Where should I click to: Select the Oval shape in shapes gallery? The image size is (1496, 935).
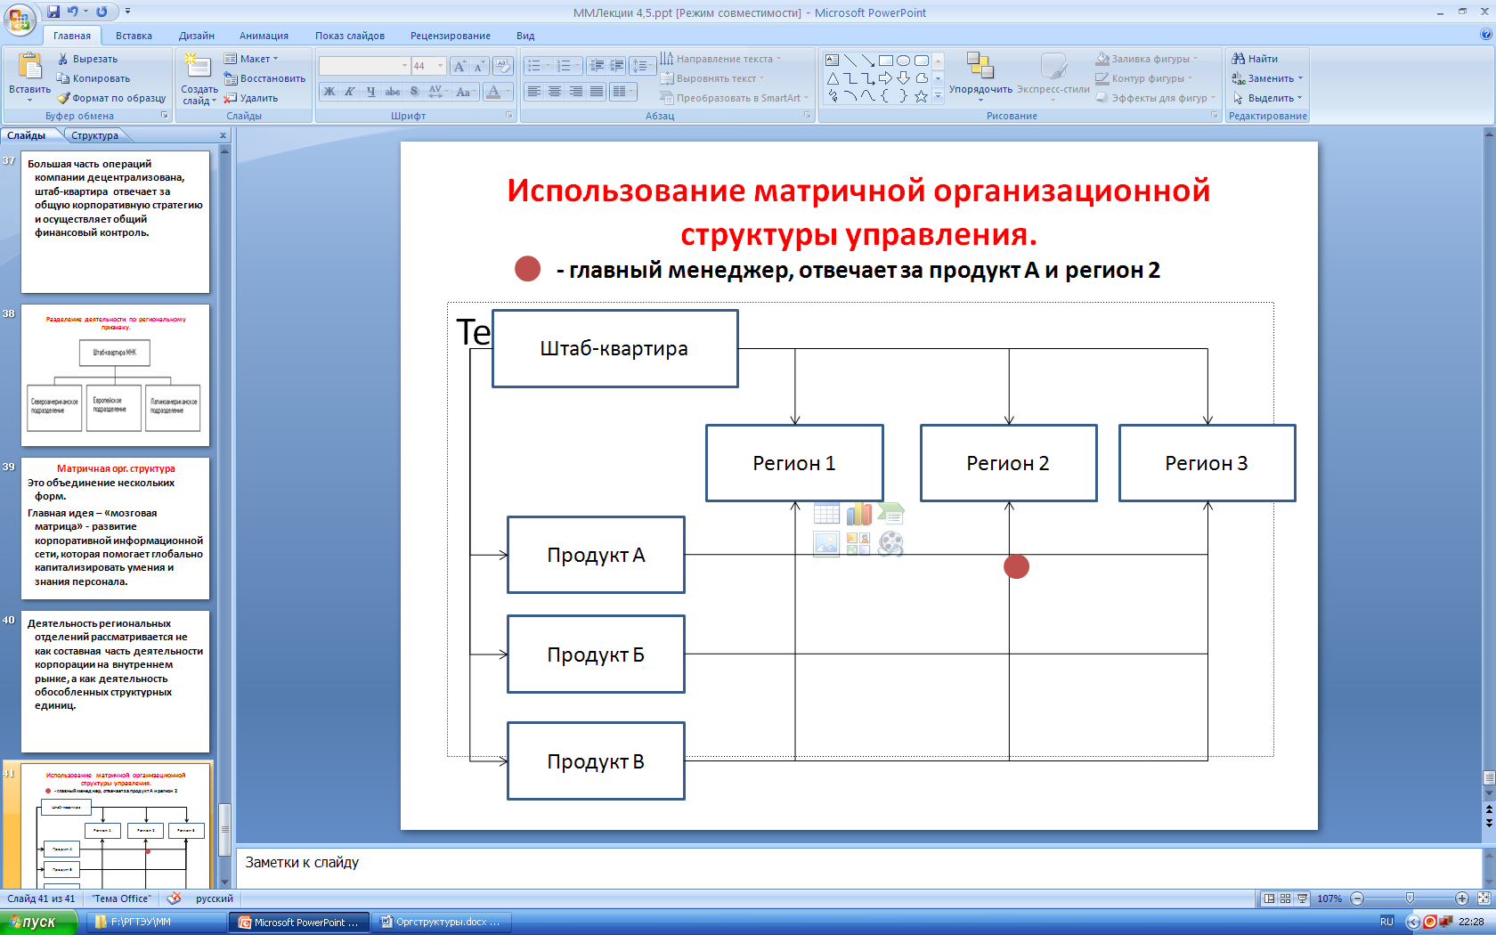(x=903, y=61)
